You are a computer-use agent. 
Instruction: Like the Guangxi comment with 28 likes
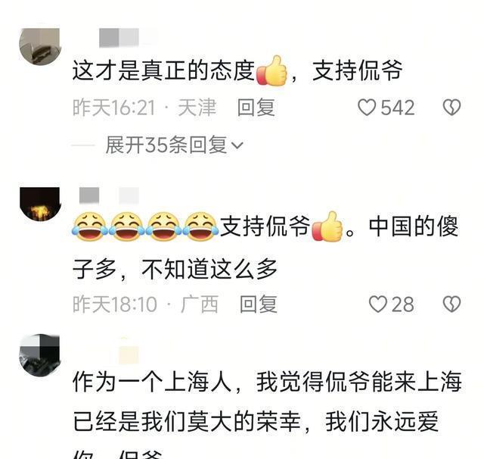pyautogui.click(x=378, y=304)
